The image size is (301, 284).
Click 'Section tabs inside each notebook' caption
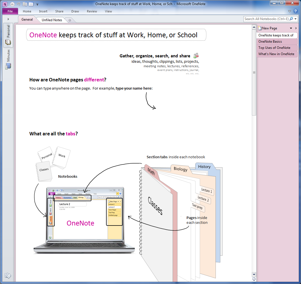(176, 157)
